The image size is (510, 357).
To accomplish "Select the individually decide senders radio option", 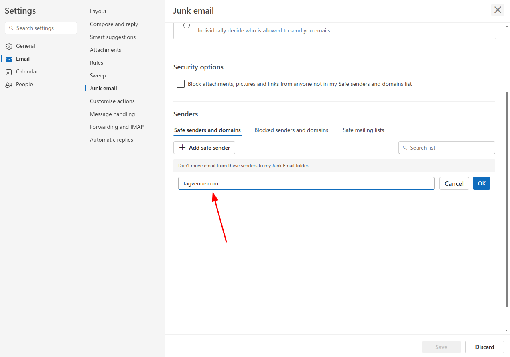I will click(x=187, y=26).
